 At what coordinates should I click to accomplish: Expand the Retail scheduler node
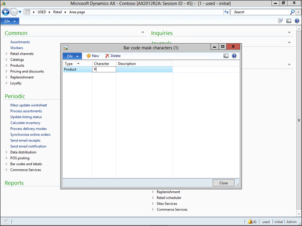[x=153, y=198]
